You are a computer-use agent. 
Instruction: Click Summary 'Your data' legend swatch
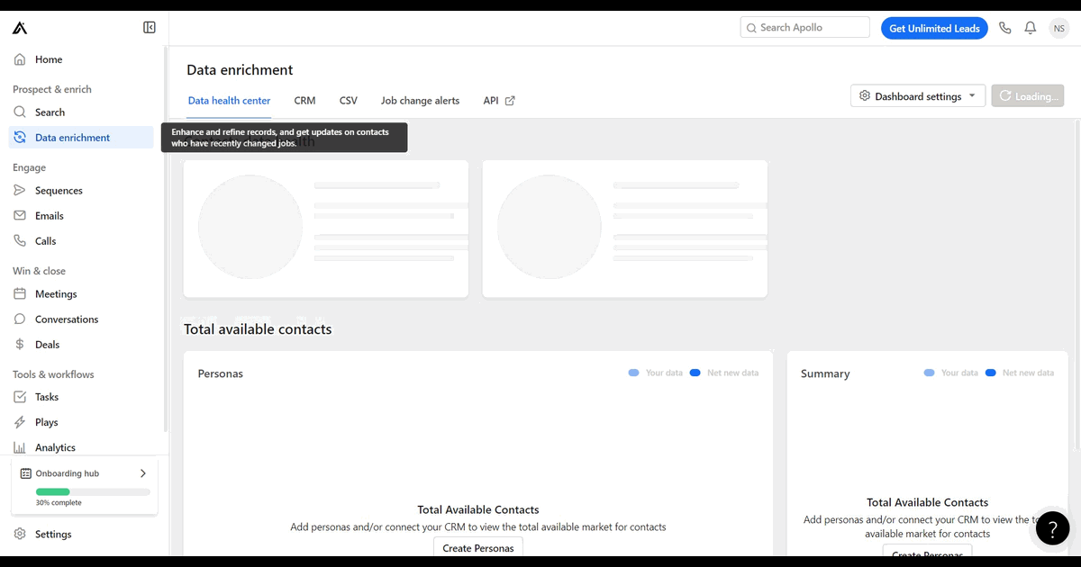point(930,373)
